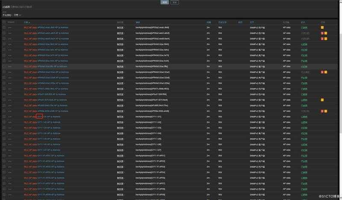The image size is (342, 200).
Task: Open the row menu for GYY-1-02 item
Action: (10, 123)
